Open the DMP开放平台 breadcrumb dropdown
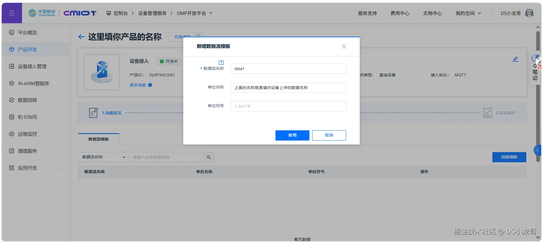This screenshot has width=543, height=242. [195, 13]
